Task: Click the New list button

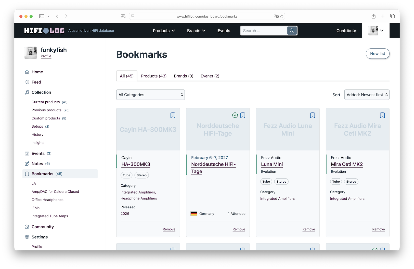Action: click(378, 54)
